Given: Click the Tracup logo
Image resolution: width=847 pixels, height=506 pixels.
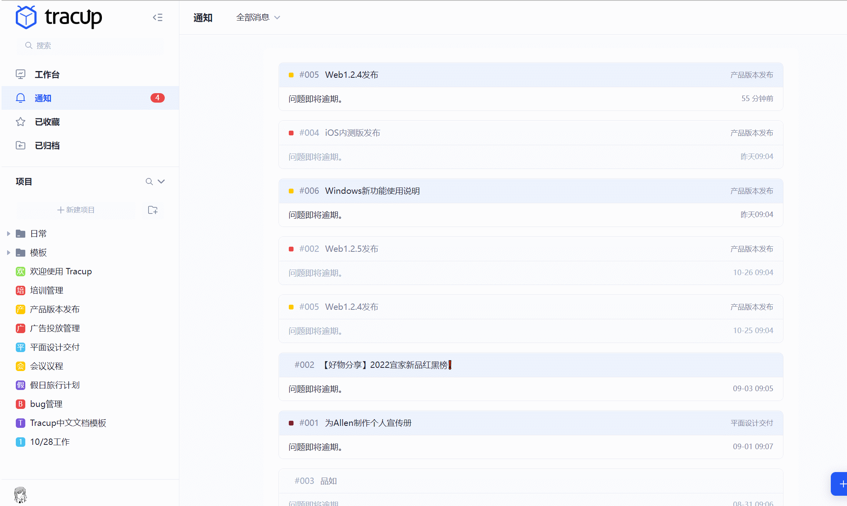Looking at the screenshot, I should (59, 17).
